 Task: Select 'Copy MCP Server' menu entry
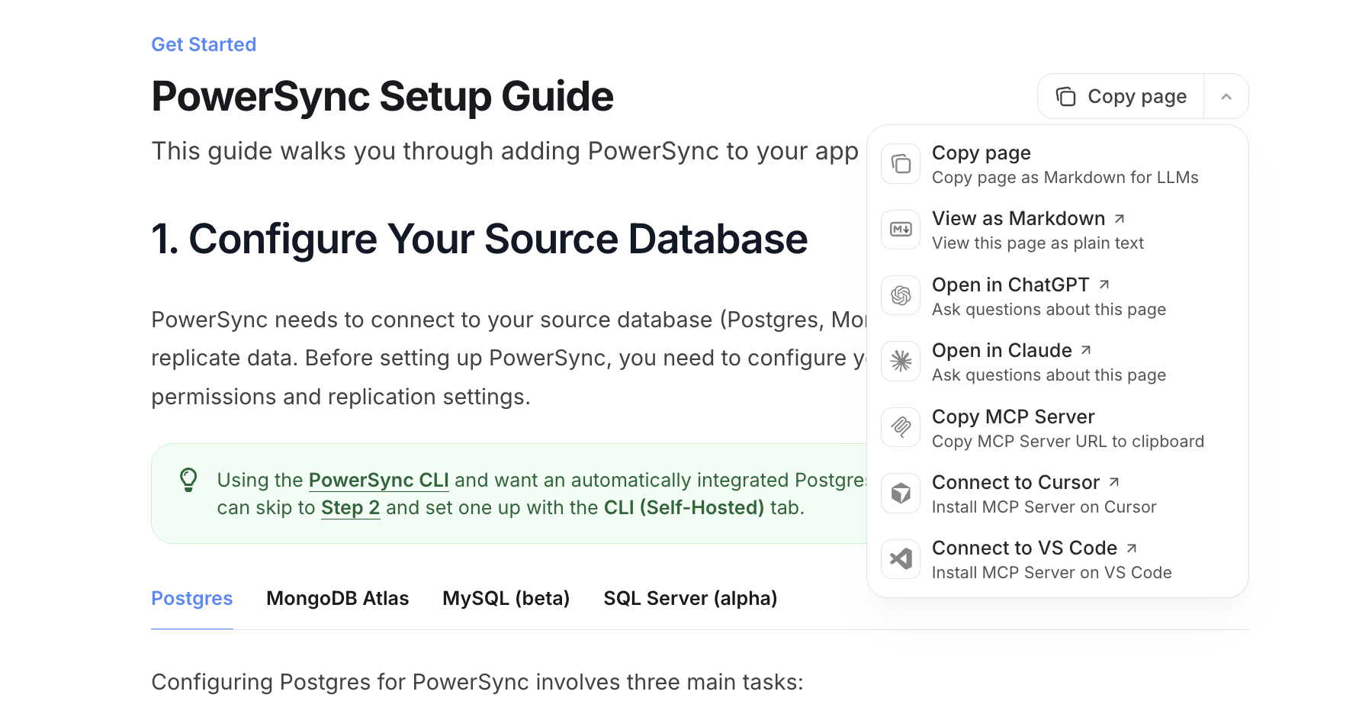[1057, 428]
